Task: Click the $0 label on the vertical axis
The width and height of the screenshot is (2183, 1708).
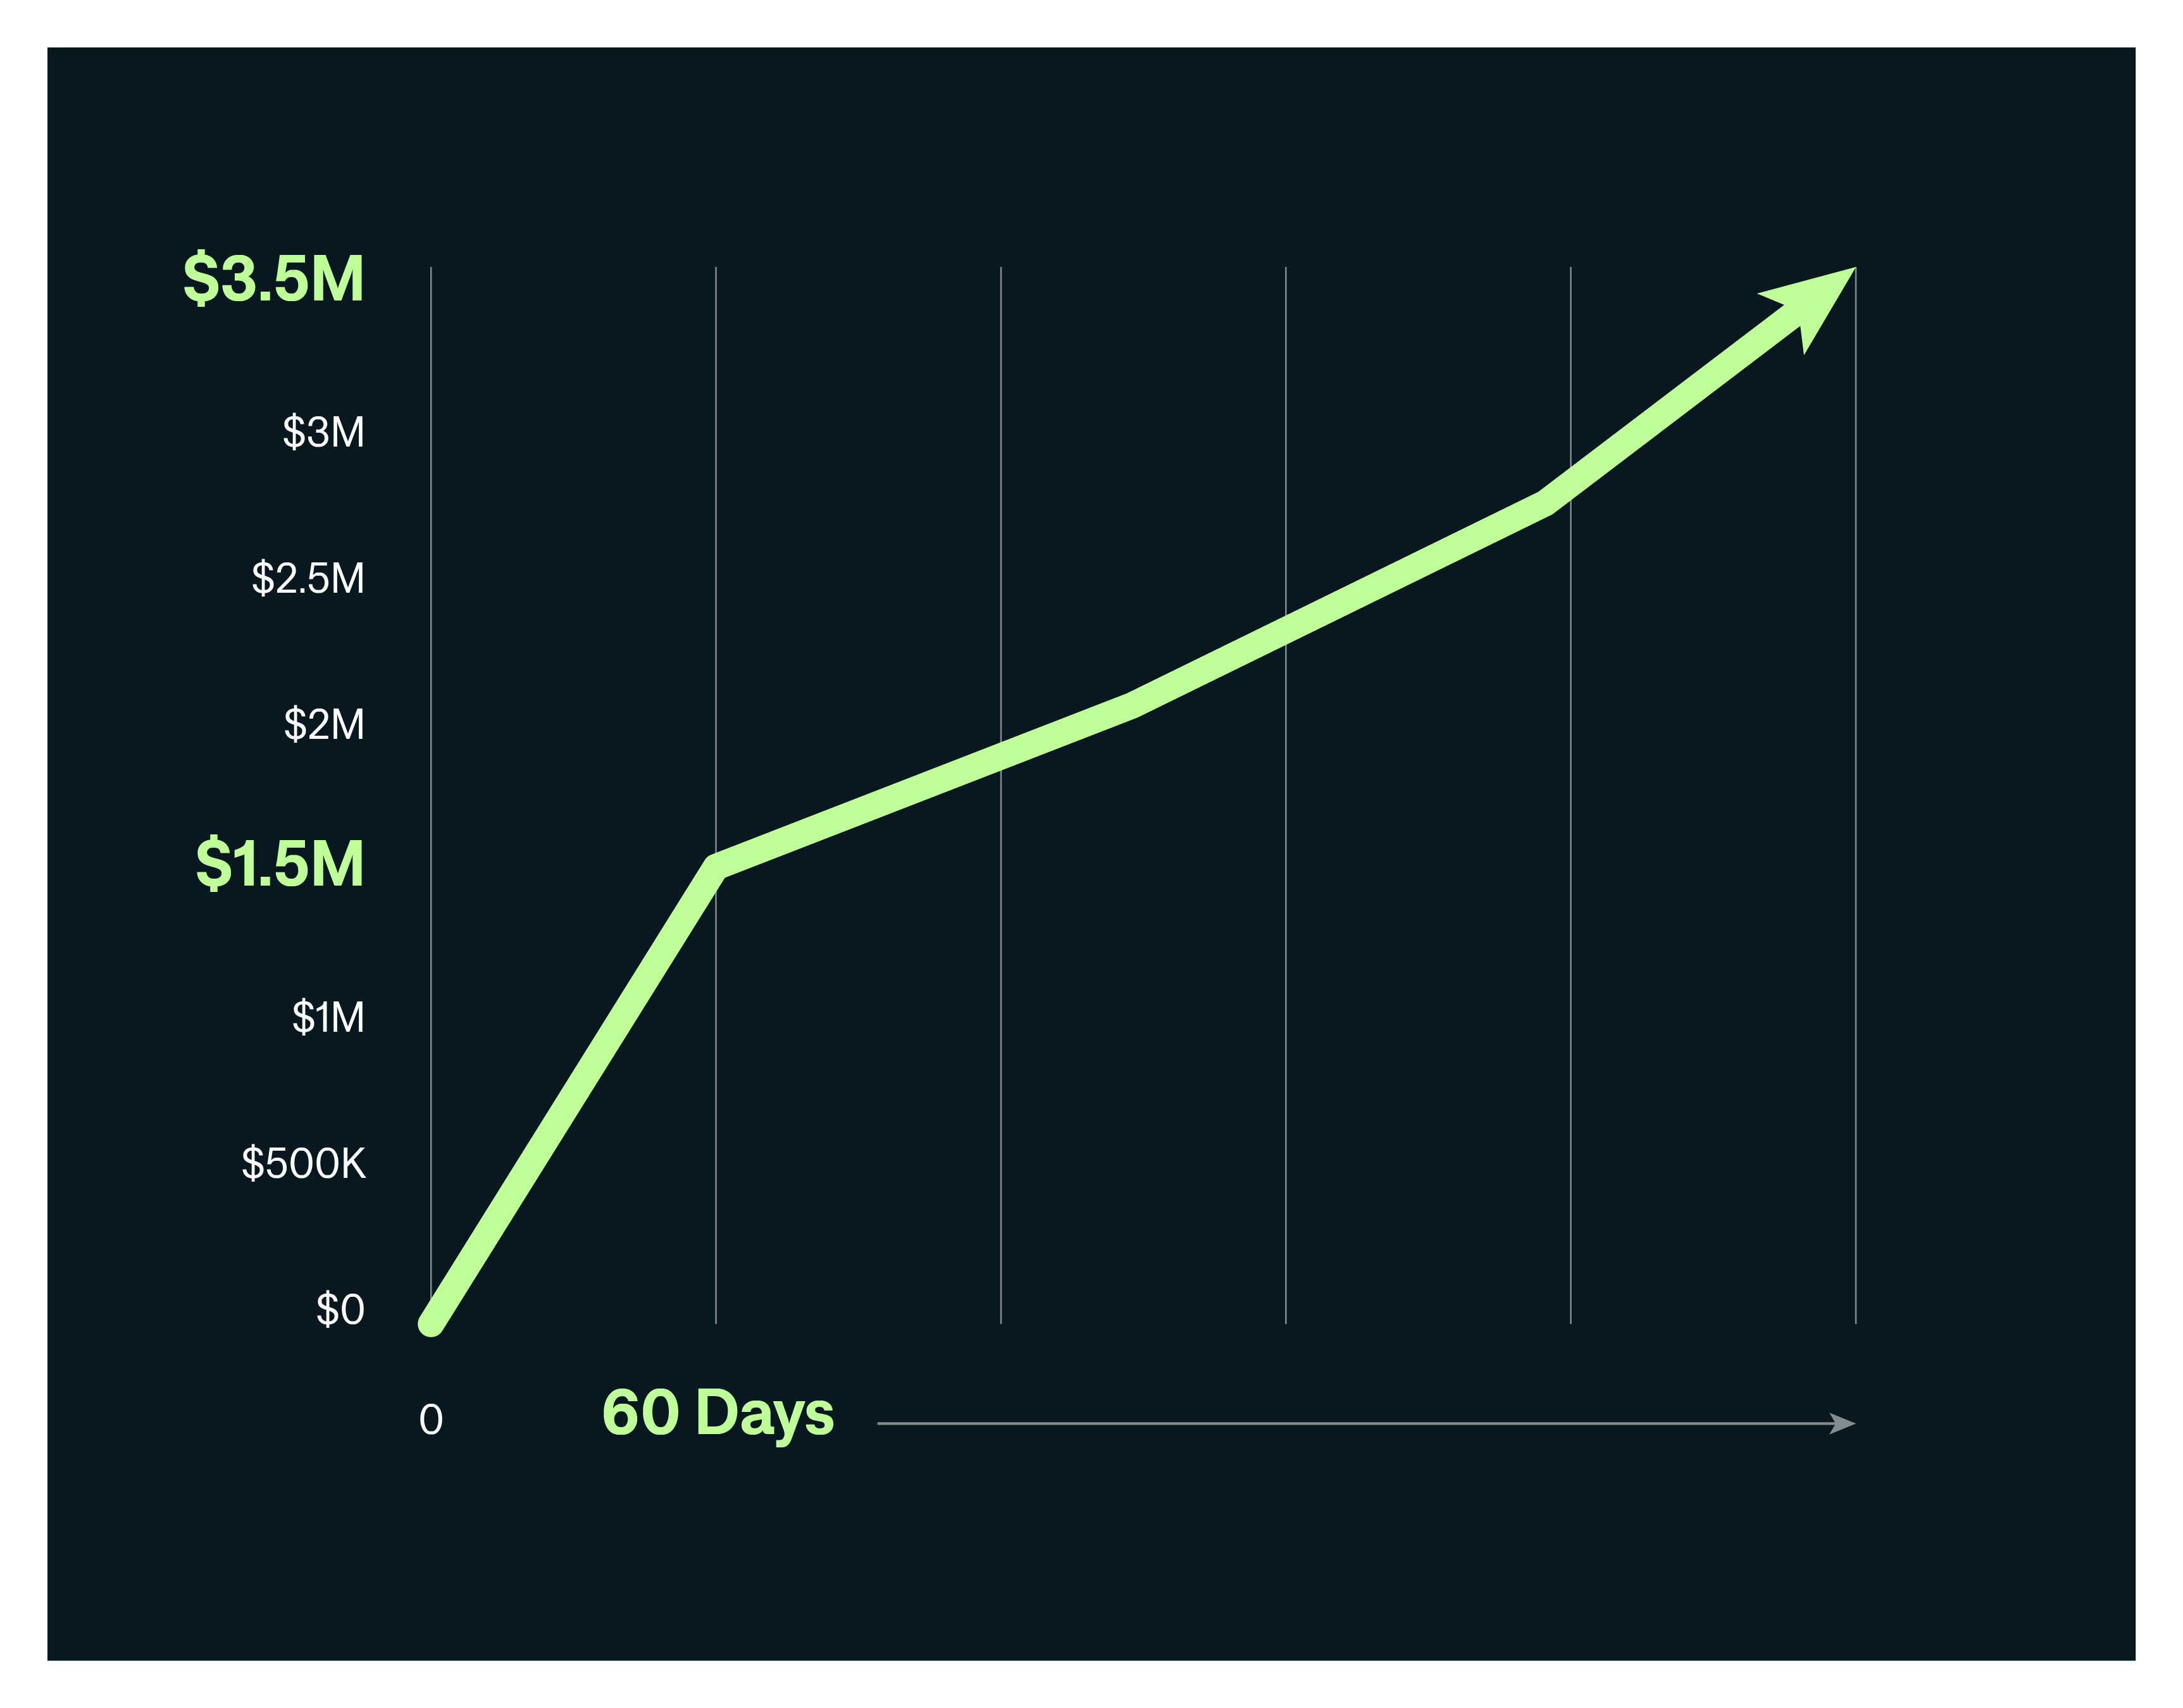Action: pyautogui.click(x=340, y=1309)
